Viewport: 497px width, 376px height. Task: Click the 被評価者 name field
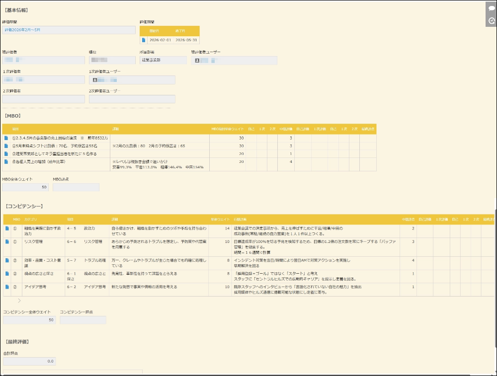click(x=43, y=60)
